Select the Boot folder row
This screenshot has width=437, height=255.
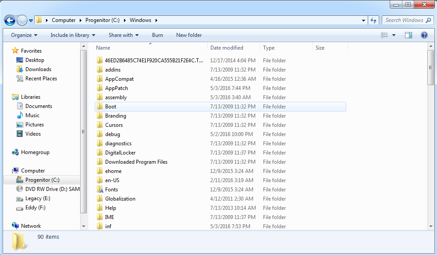(x=220, y=106)
